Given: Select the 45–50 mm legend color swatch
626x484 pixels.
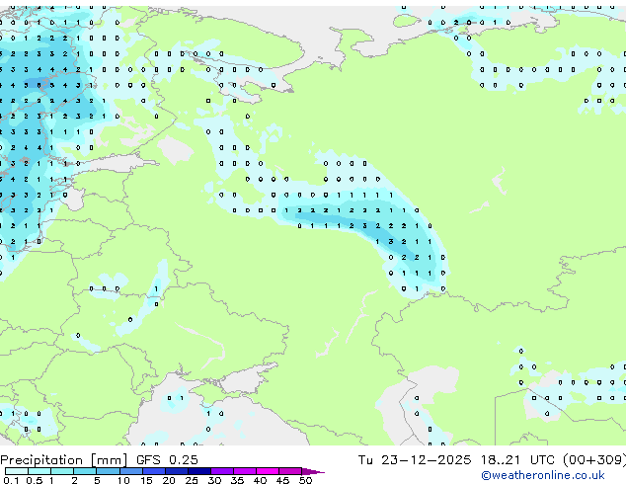Looking at the screenshot, I should tap(290, 471).
